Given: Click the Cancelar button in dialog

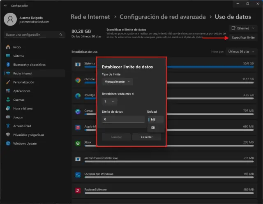Looking at the screenshot, I should (x=147, y=137).
